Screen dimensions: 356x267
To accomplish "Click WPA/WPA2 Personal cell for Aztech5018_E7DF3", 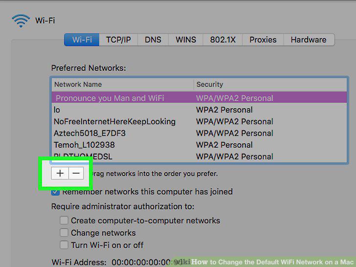I will 235,133.
